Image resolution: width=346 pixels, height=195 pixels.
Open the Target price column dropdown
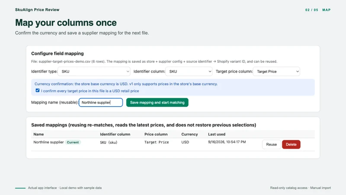[276, 71]
